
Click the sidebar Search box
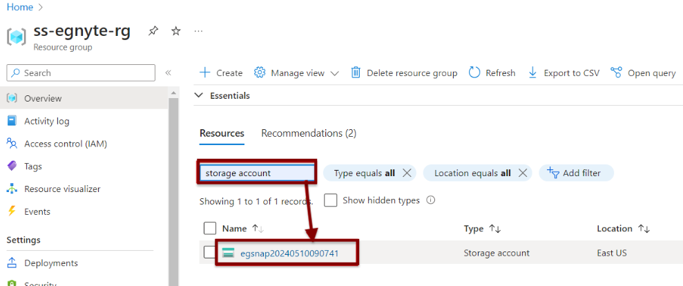(81, 73)
